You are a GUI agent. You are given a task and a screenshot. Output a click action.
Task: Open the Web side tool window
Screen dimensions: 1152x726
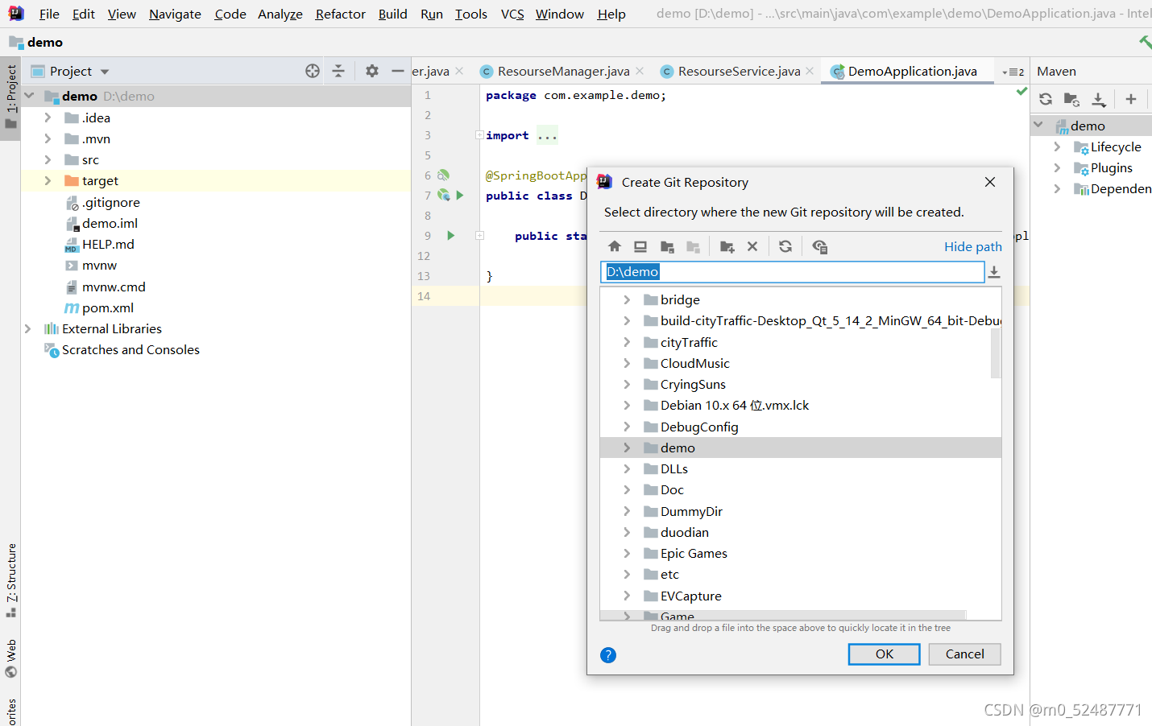[x=10, y=658]
